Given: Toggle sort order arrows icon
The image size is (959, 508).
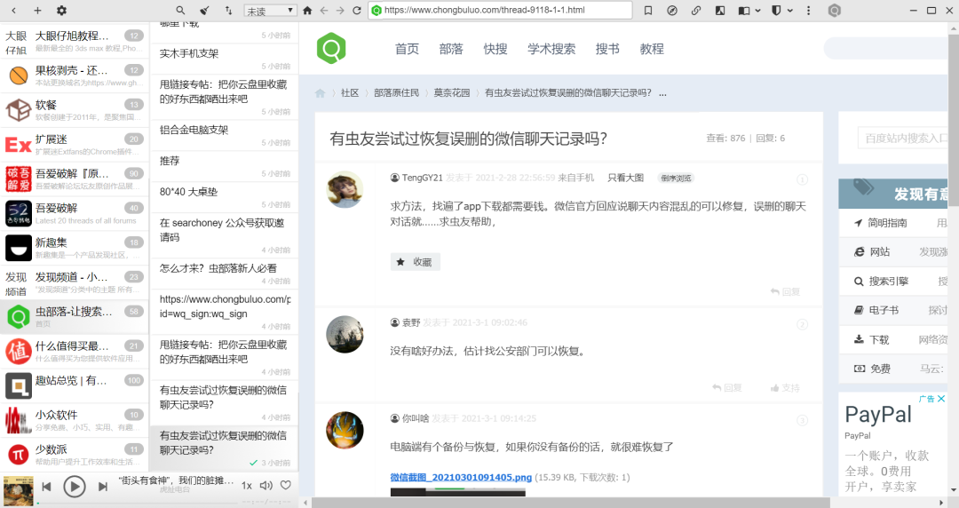Looking at the screenshot, I should click(228, 11).
